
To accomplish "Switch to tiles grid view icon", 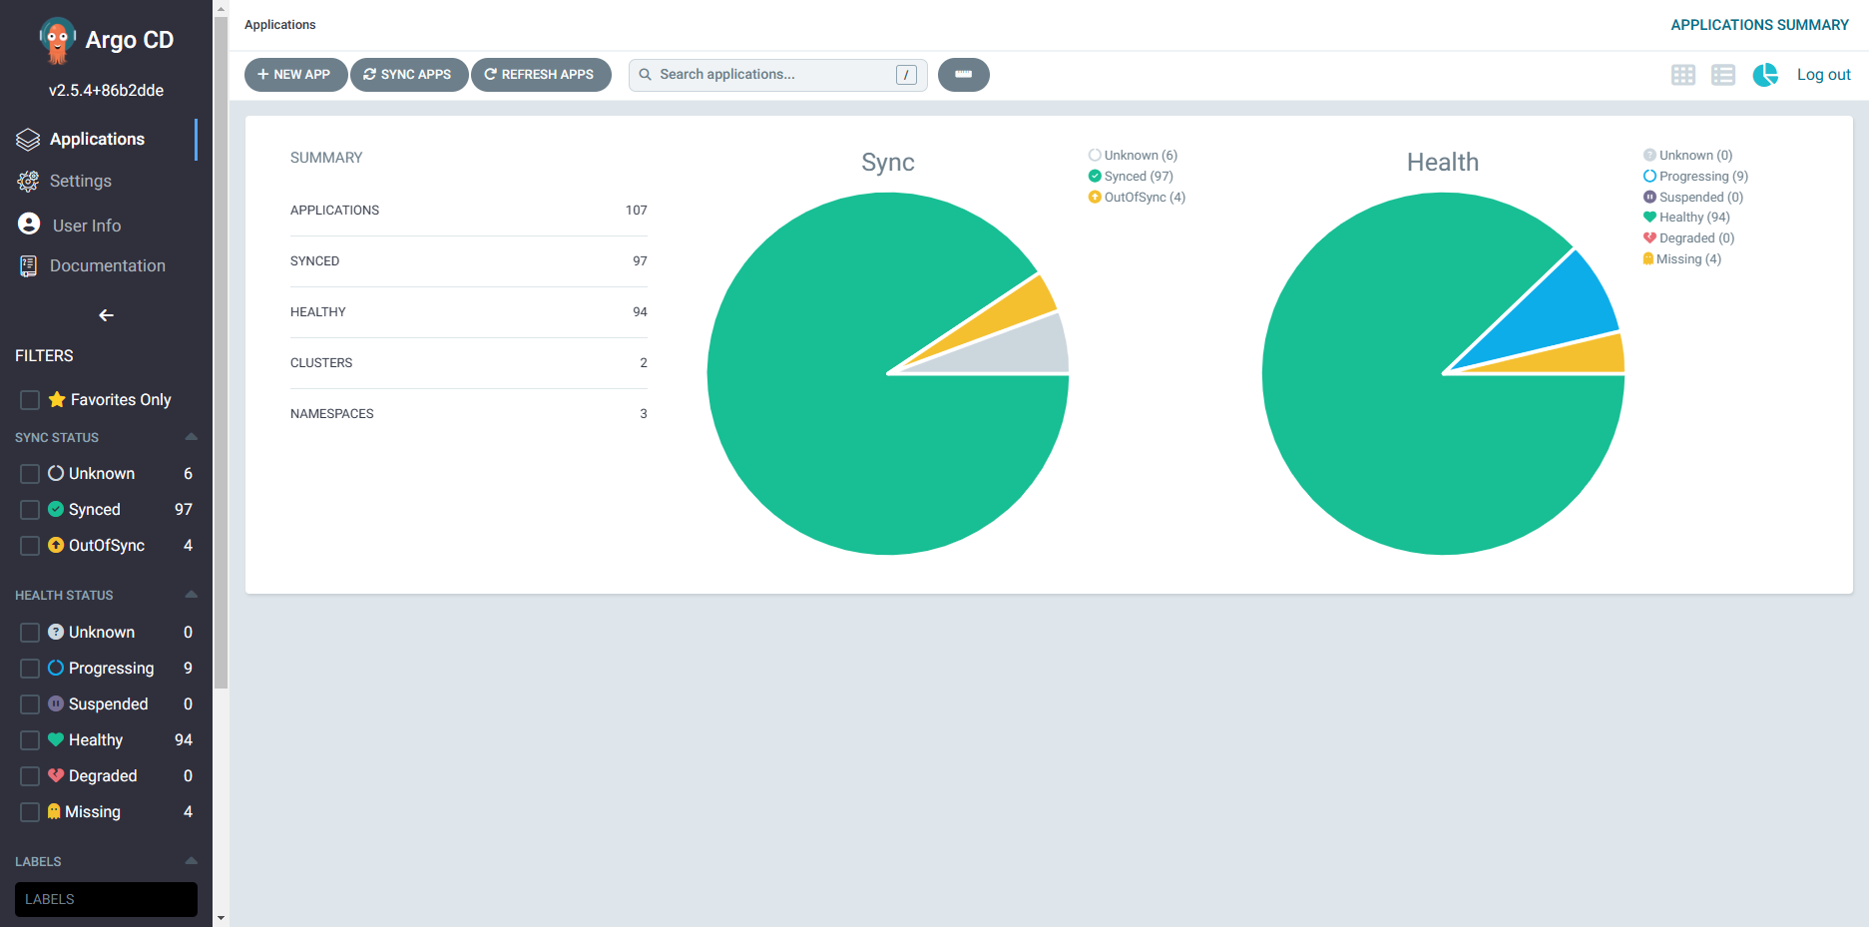I will click(x=1682, y=75).
